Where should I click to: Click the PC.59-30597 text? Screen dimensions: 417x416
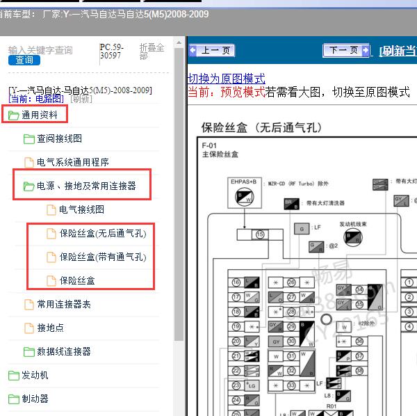112,51
